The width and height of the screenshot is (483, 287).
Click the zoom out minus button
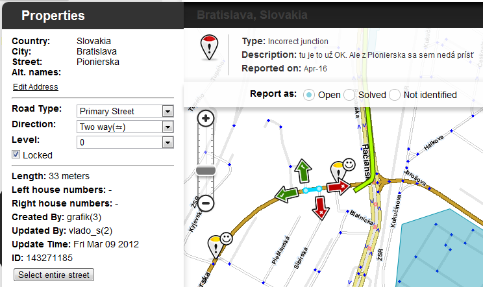click(x=205, y=203)
